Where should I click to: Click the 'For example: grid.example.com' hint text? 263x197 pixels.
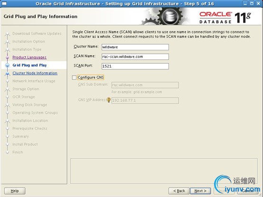click(137, 92)
